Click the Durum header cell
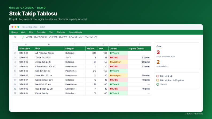Image resolution: width=212 pixels, height=119 pixels. 118,49
